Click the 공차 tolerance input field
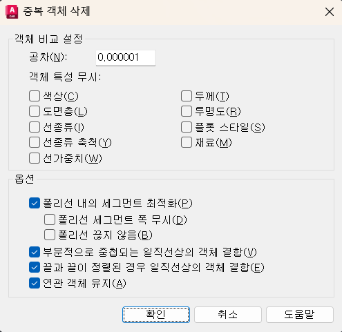 tap(126, 58)
